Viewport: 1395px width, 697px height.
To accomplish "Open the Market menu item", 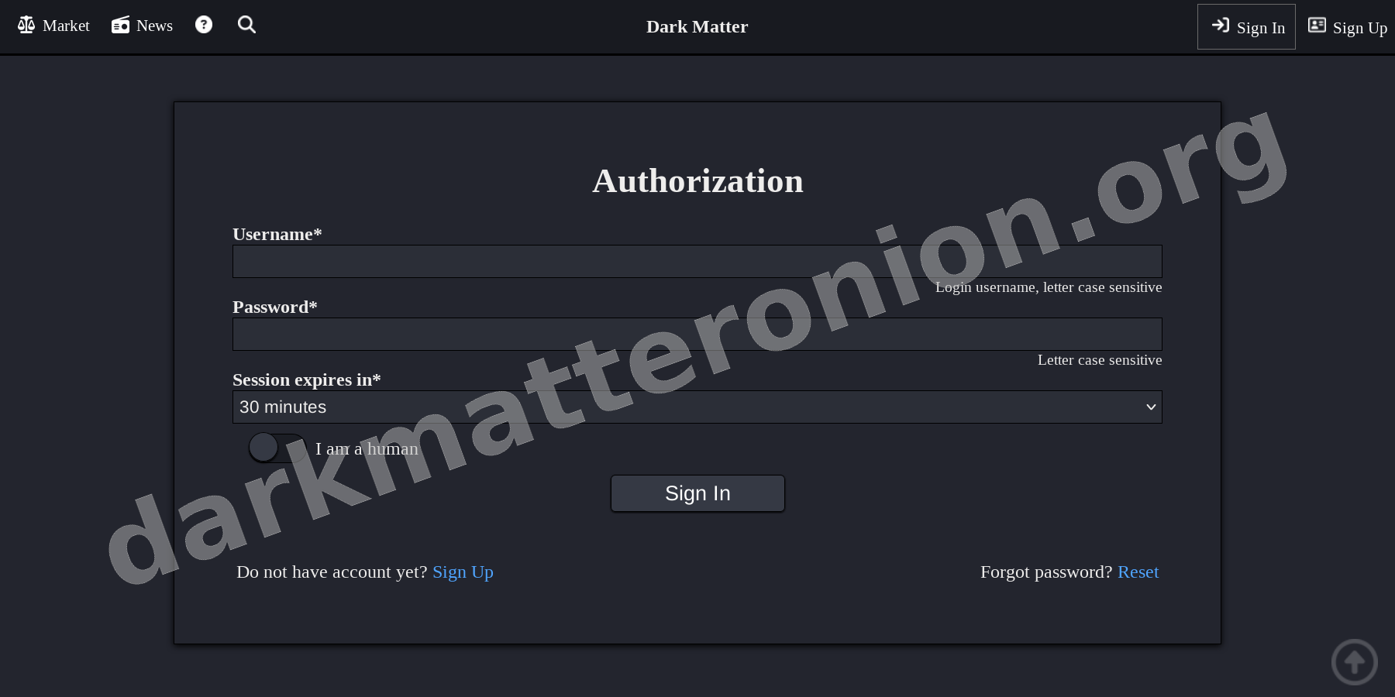I will tap(66, 26).
